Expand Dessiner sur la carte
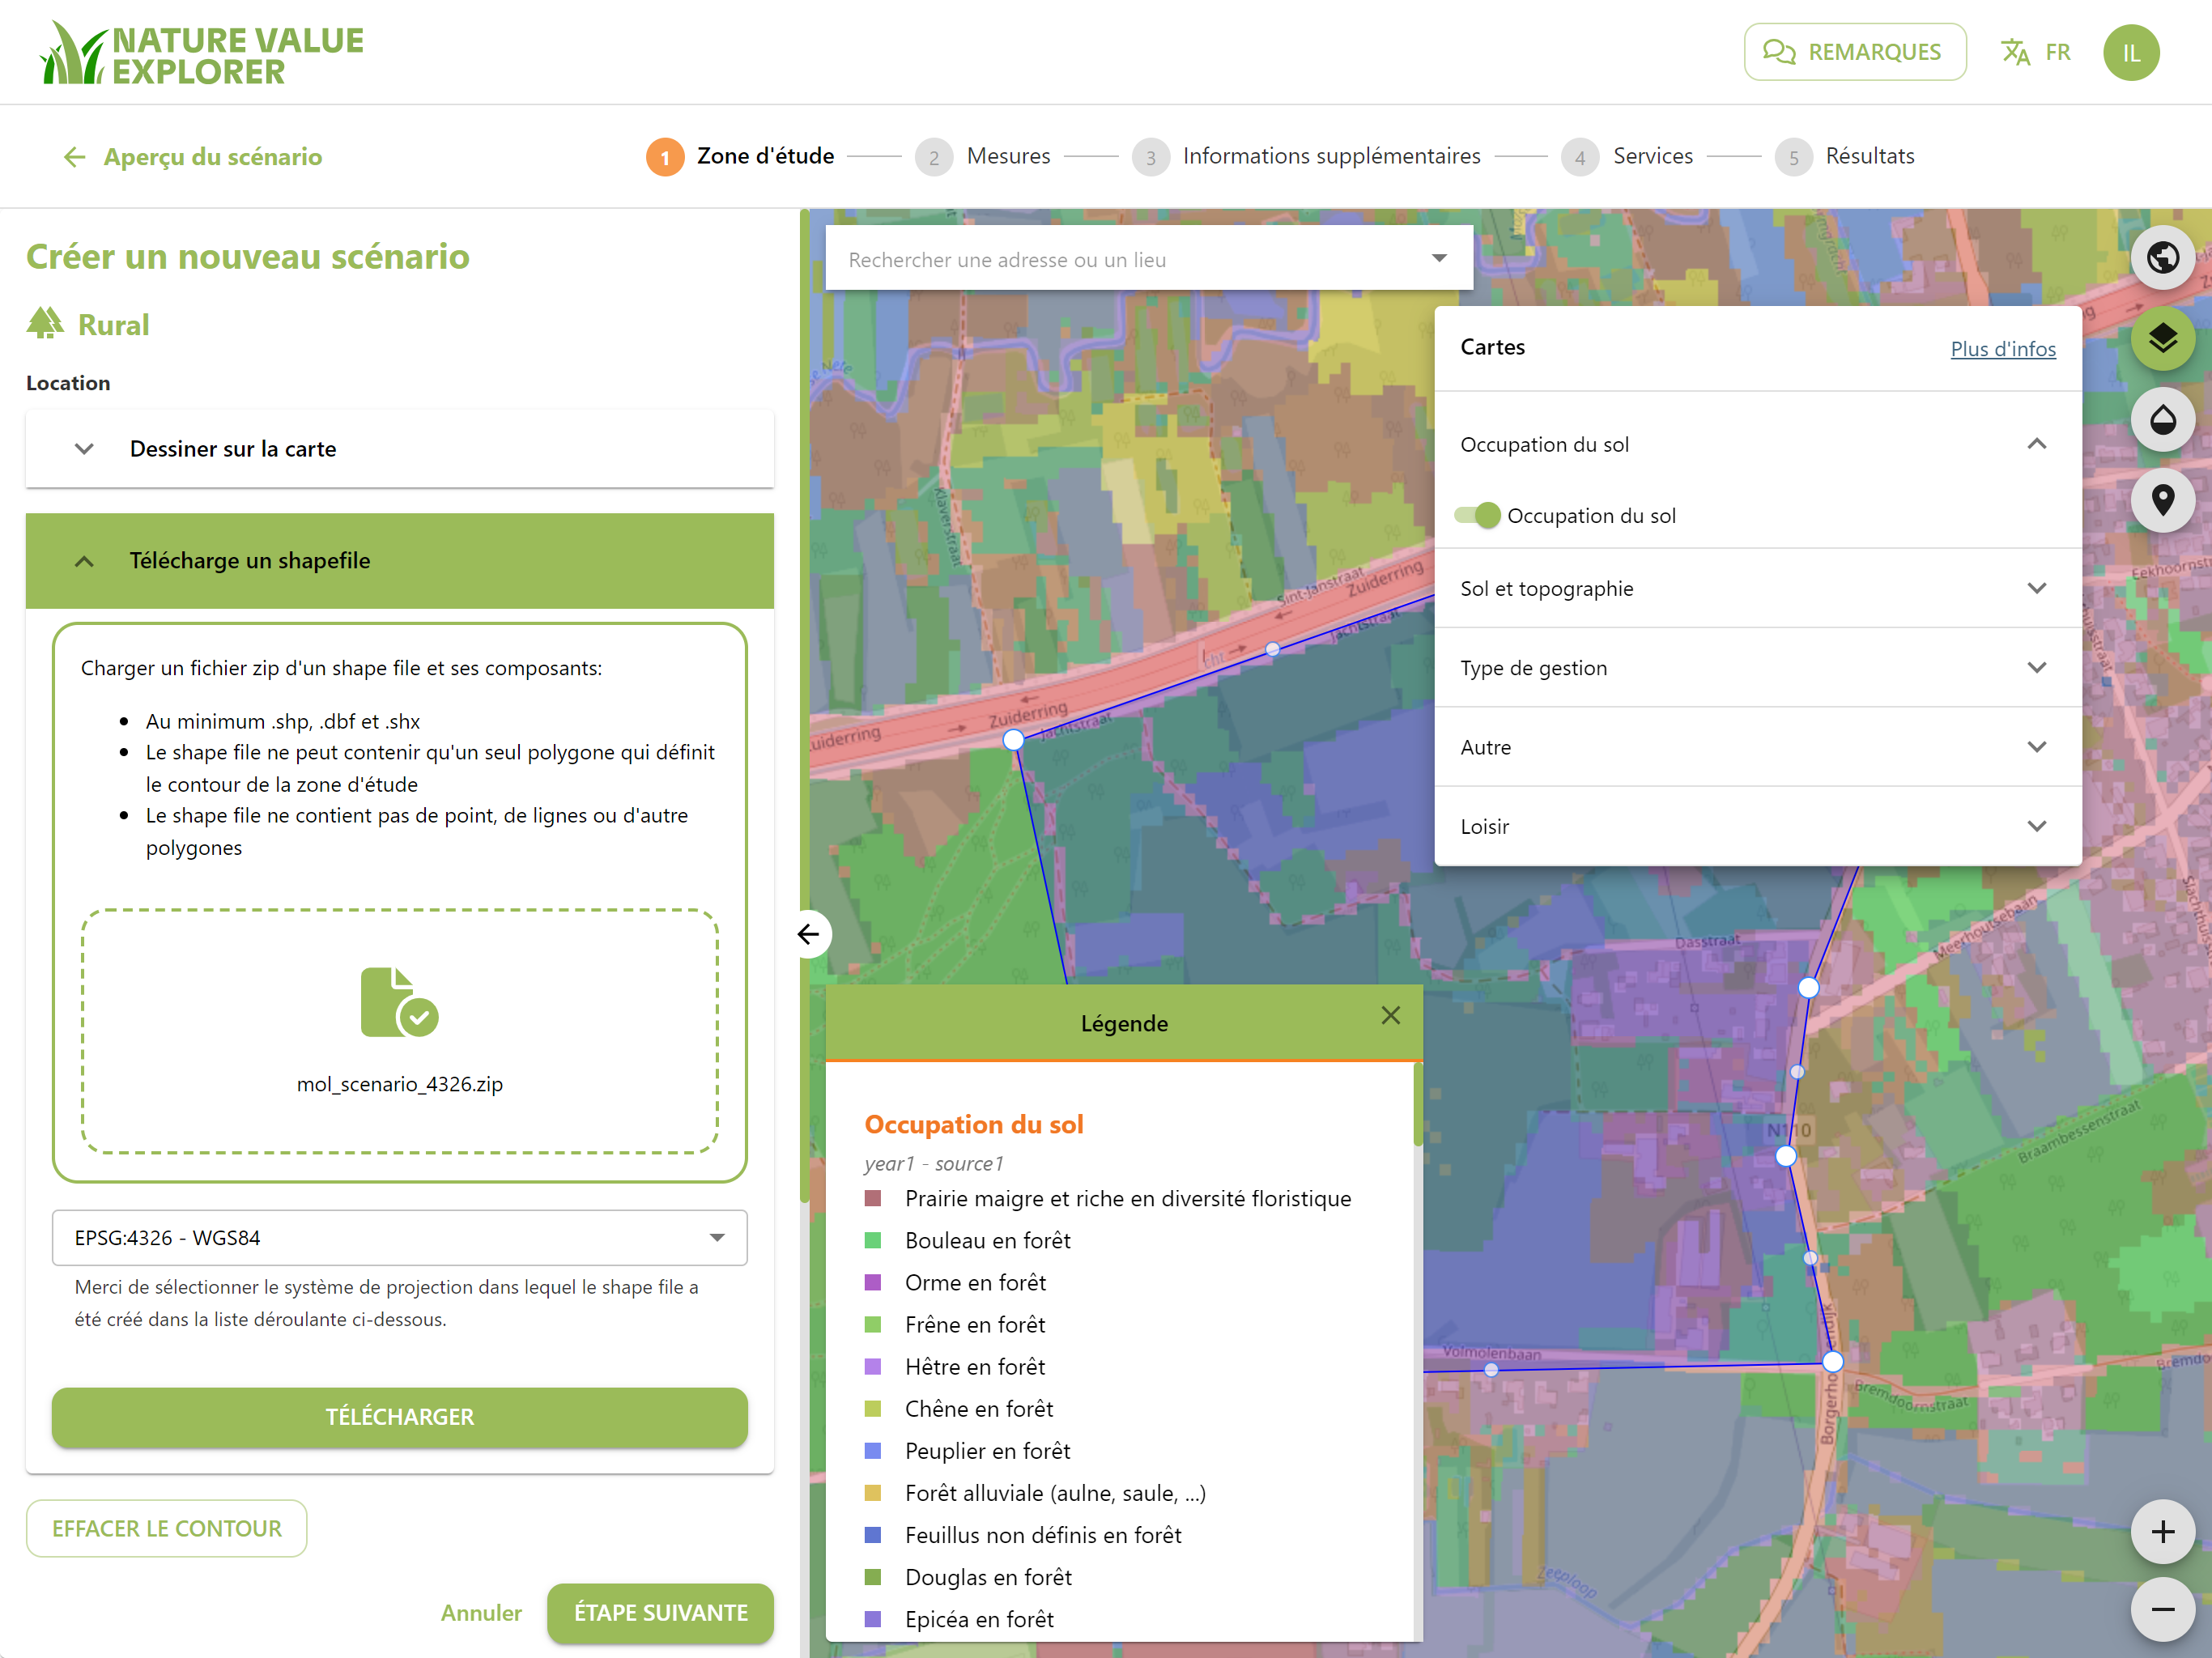This screenshot has width=2212, height=1658. [x=399, y=449]
